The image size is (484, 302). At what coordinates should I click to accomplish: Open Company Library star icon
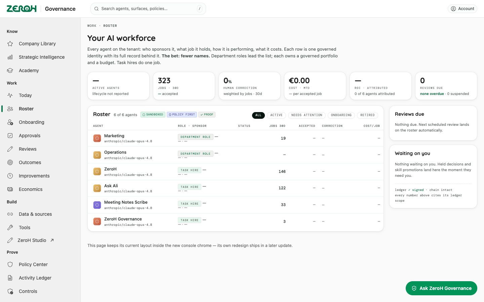point(10,44)
